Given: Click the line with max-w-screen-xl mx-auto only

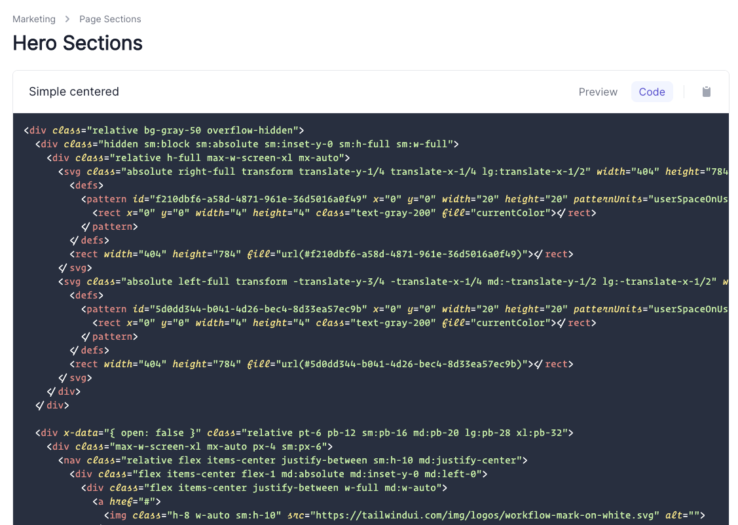Looking at the screenshot, I should 198,158.
